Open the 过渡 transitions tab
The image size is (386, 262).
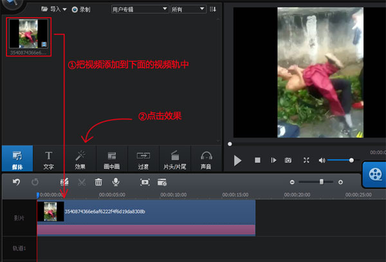point(143,158)
